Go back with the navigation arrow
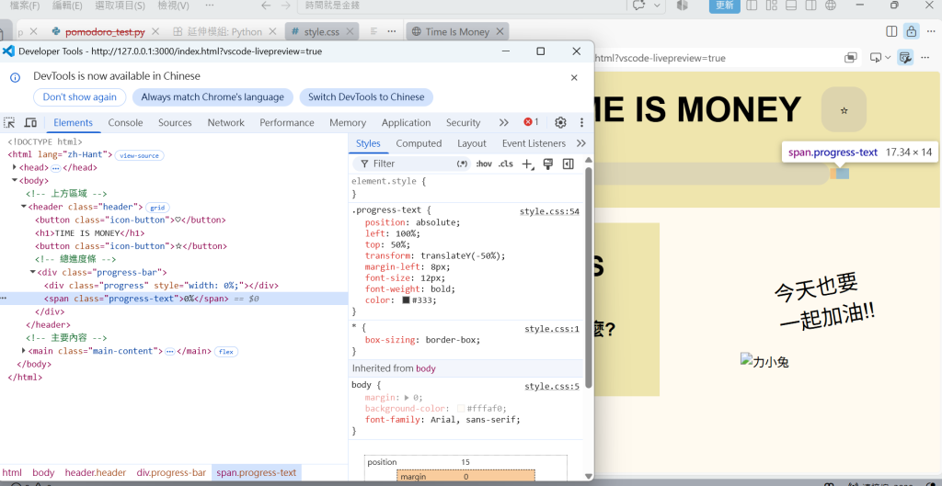 click(x=266, y=6)
